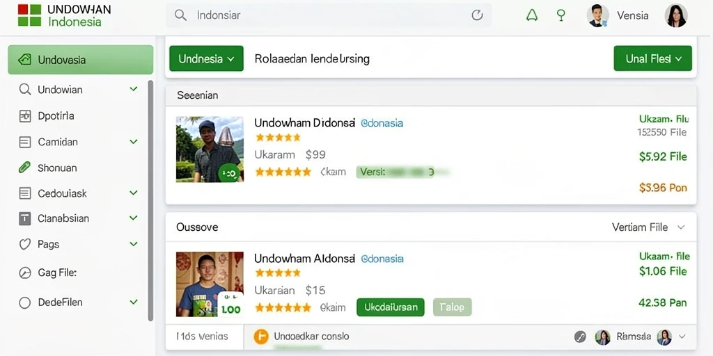Open the notifications bell icon
This screenshot has height=356, width=713.
click(531, 15)
